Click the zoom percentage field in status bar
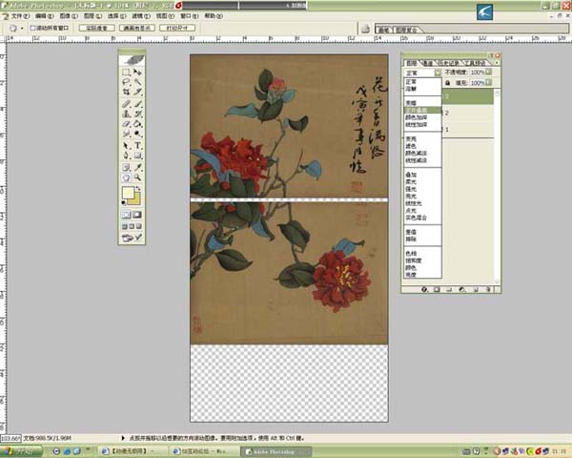The height and width of the screenshot is (458, 572). tap(10, 438)
